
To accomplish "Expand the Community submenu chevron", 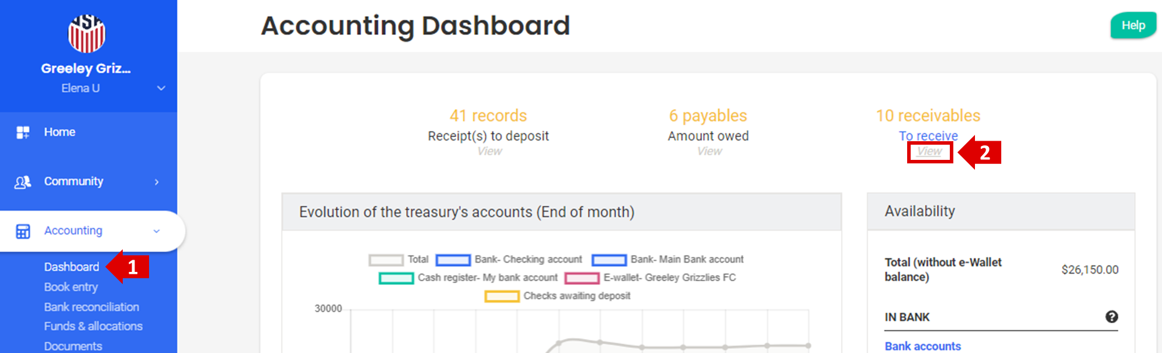I will click(x=157, y=182).
